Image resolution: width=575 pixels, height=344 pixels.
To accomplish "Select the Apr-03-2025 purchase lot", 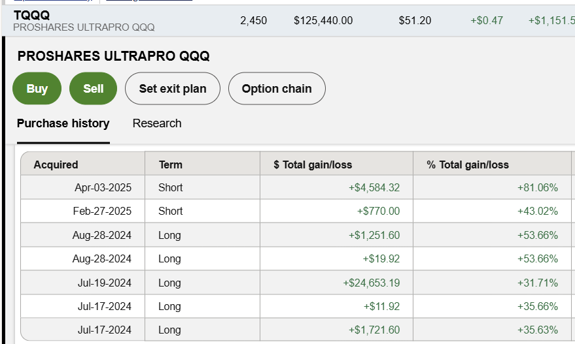I will [103, 188].
